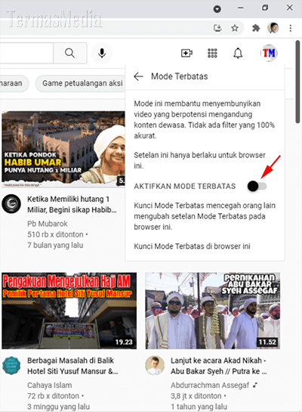This screenshot has height=412, width=302.
Task: Click inside the YouTube search field
Action: point(26,53)
